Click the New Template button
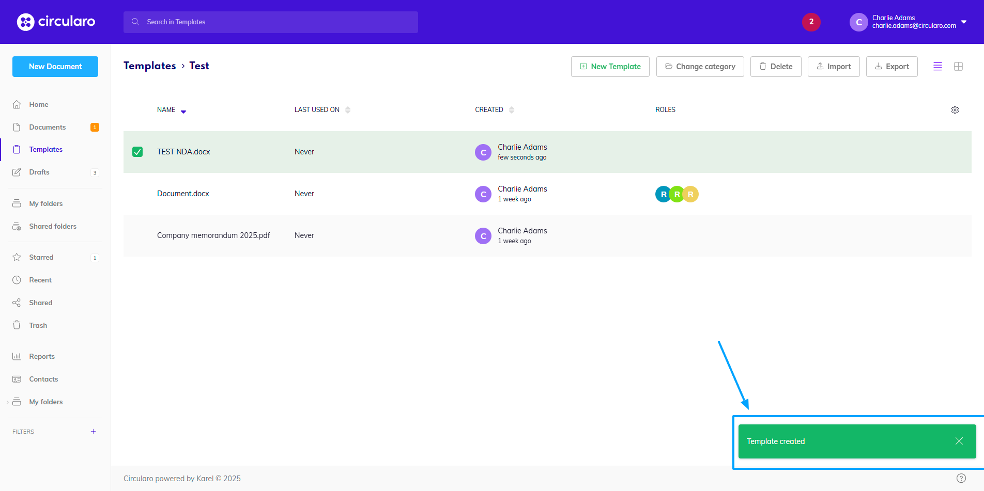Image resolution: width=984 pixels, height=491 pixels. click(x=610, y=67)
